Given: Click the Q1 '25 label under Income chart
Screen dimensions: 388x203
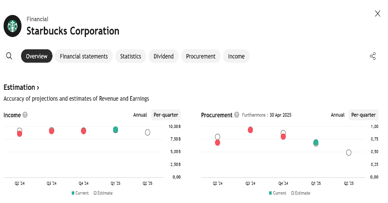Looking at the screenshot, I should point(115,183).
